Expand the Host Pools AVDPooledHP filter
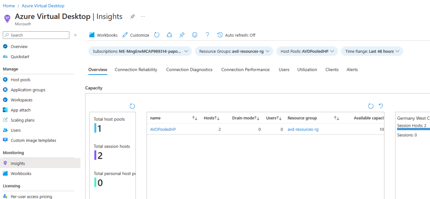 tap(307, 51)
